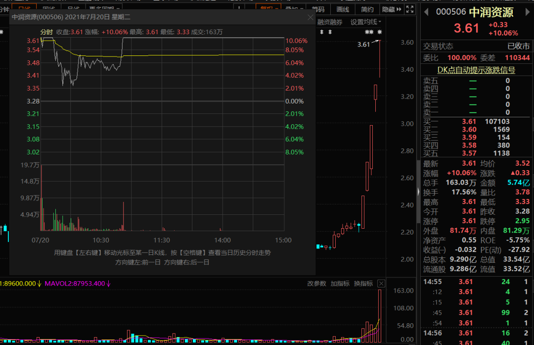Close the 中润资源 intraday popup window
This screenshot has height=345, width=534.
[310, 17]
